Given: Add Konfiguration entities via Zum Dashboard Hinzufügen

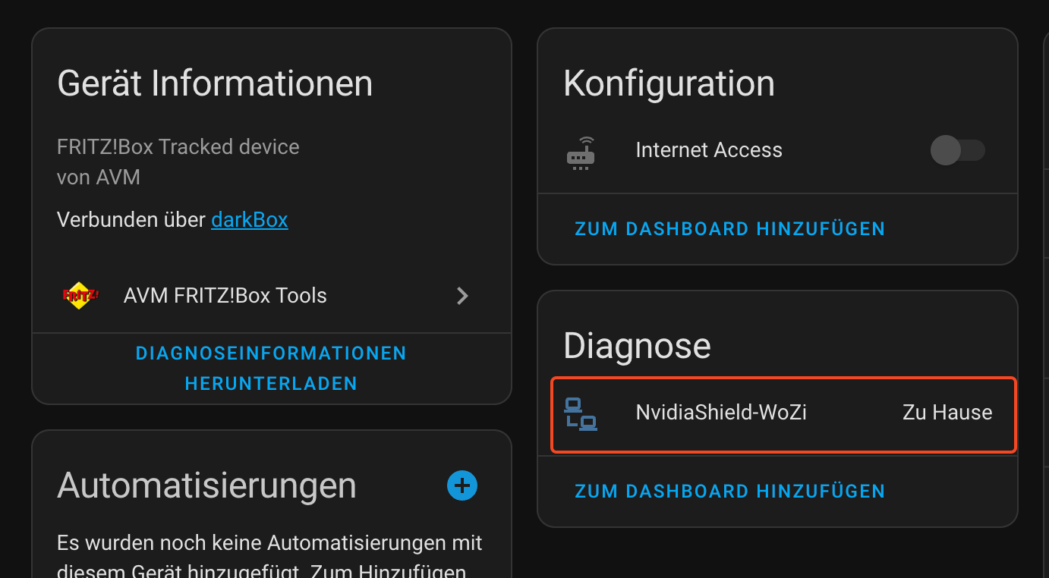Looking at the screenshot, I should 729,229.
